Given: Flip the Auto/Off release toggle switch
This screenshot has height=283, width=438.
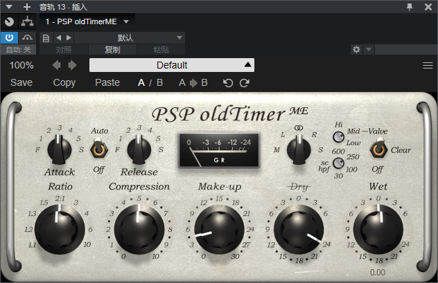Looking at the screenshot, I should [x=98, y=149].
